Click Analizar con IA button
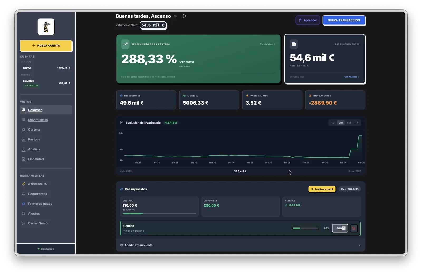This screenshot has height=275, width=422. [x=322, y=189]
